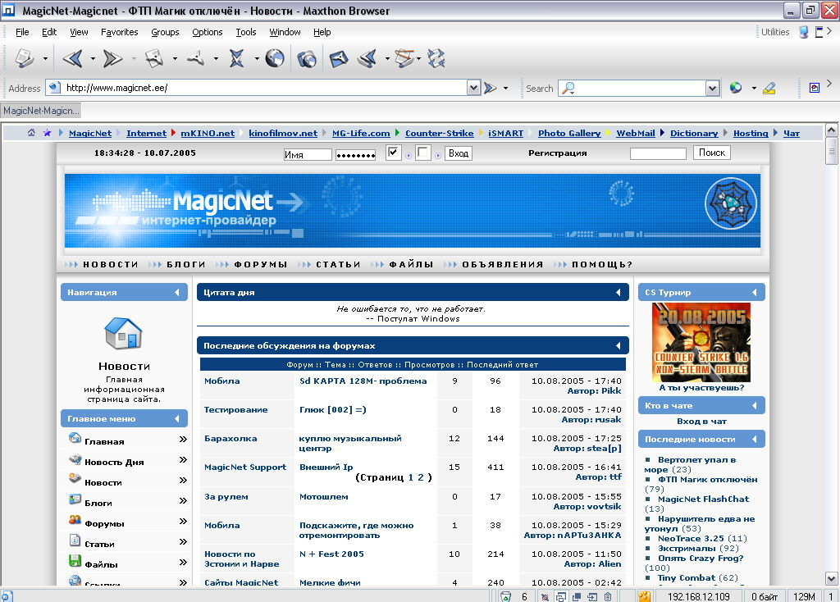Image resolution: width=840 pixels, height=602 pixels.
Task: Click the search highlight marker icon
Action: pos(769,88)
